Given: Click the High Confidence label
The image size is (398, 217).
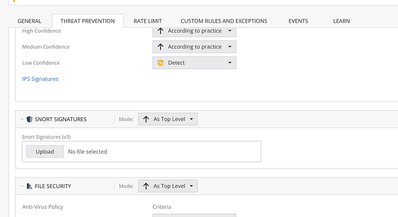Looking at the screenshot, I should point(42,31).
